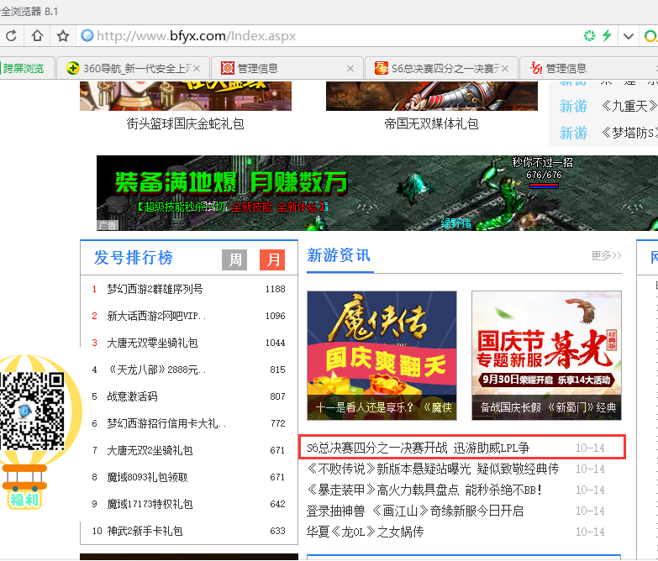Reload the page with the refresh icon
The height and width of the screenshot is (561, 658).
coord(11,35)
